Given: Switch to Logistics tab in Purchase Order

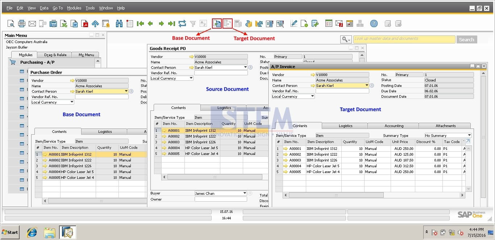Looking at the screenshot, I should [x=105, y=132].
